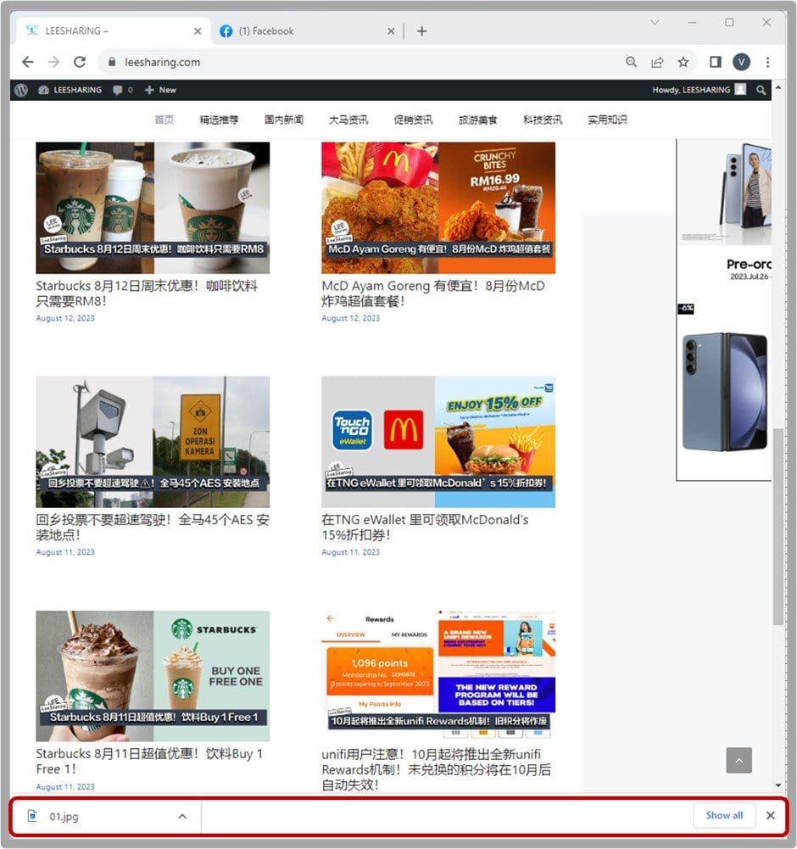Click the browser forward arrow

tap(53, 62)
